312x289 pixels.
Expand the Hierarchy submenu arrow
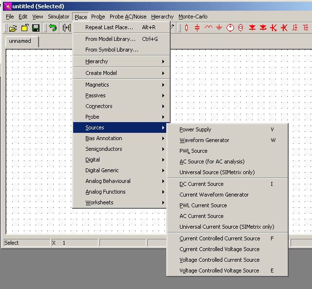point(163,62)
